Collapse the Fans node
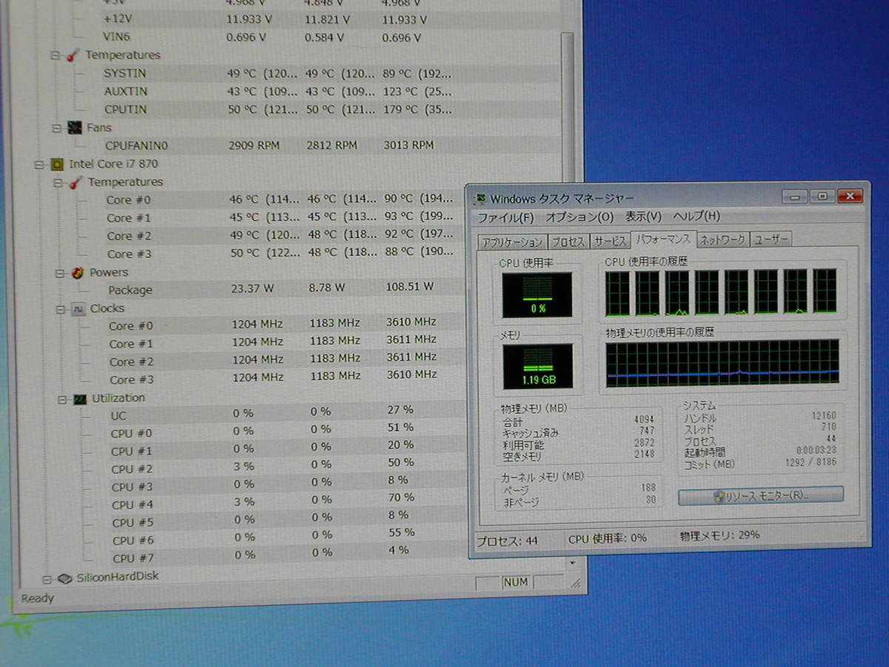Viewport: 889px width, 667px height. pos(56,127)
